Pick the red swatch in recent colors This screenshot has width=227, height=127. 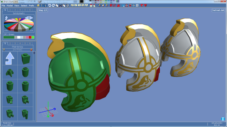(30, 37)
